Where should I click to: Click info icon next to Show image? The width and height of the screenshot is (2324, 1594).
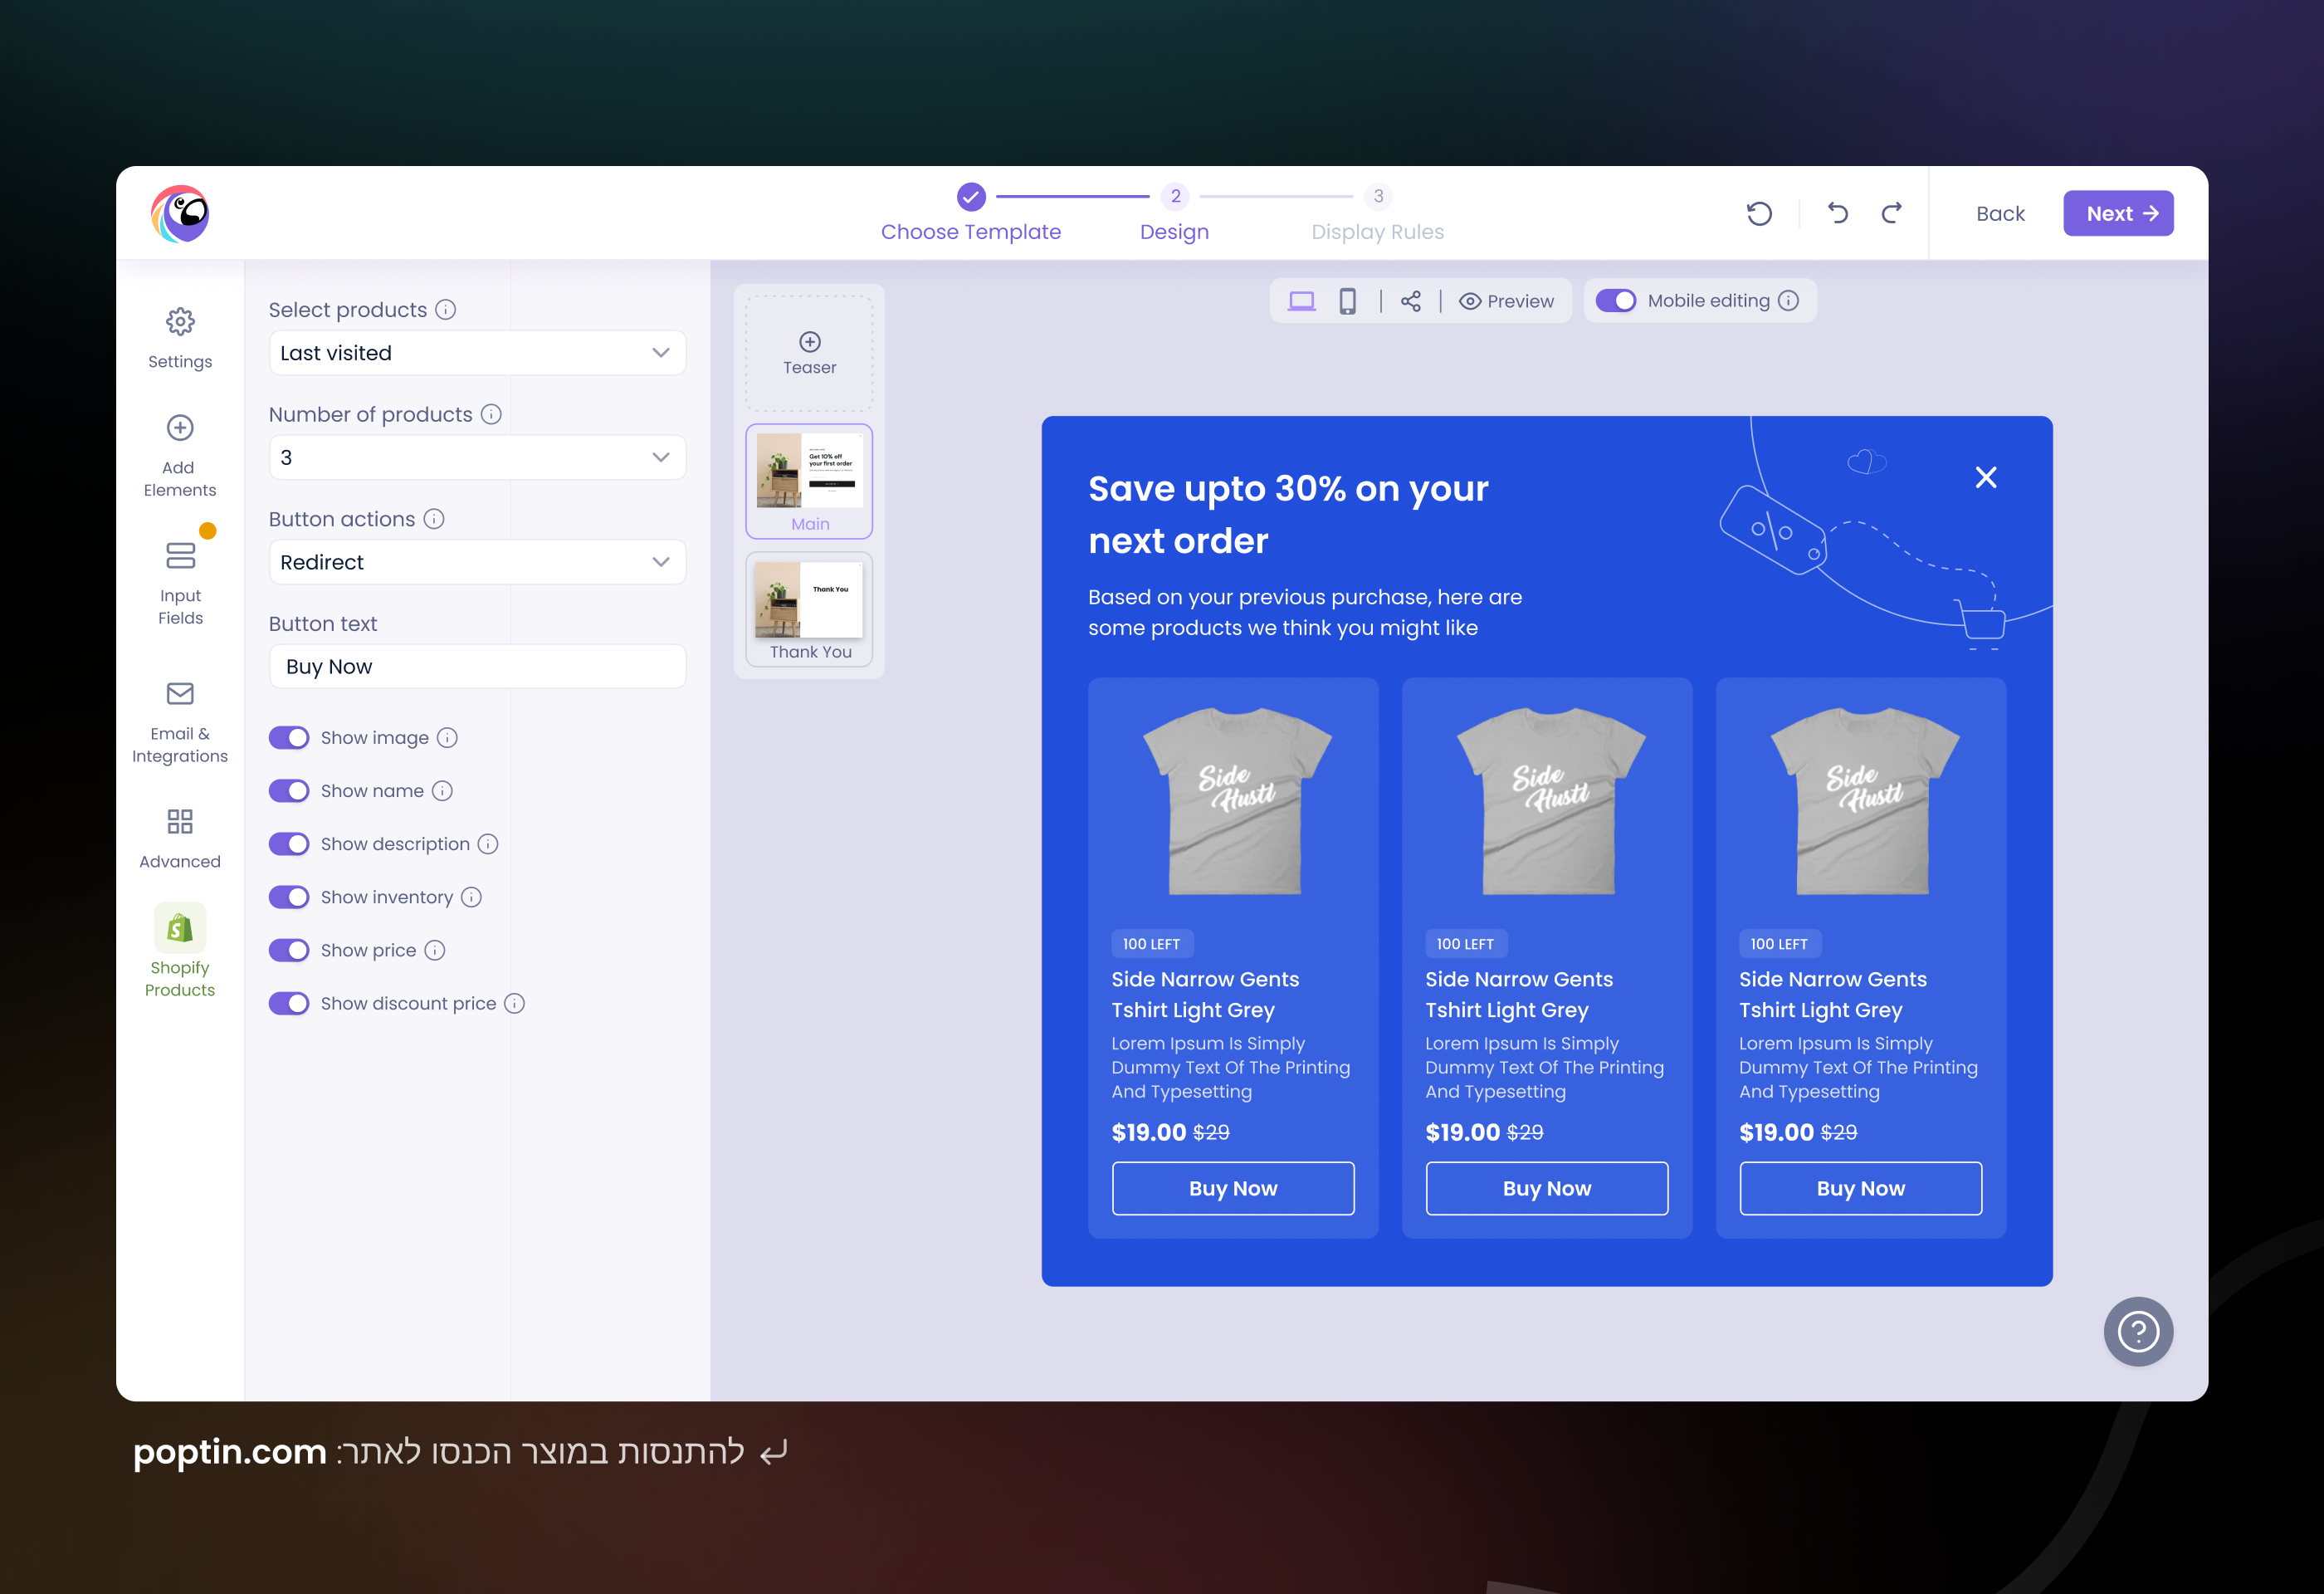point(448,738)
